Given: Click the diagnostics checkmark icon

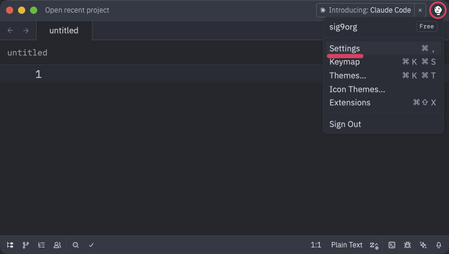Looking at the screenshot, I should pyautogui.click(x=91, y=245).
